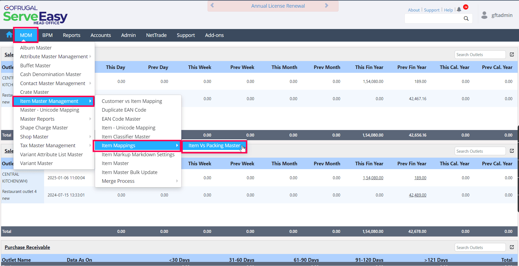Click the 42,489.00 sales link
Viewport: 519px width, 266px height.
pos(417,195)
